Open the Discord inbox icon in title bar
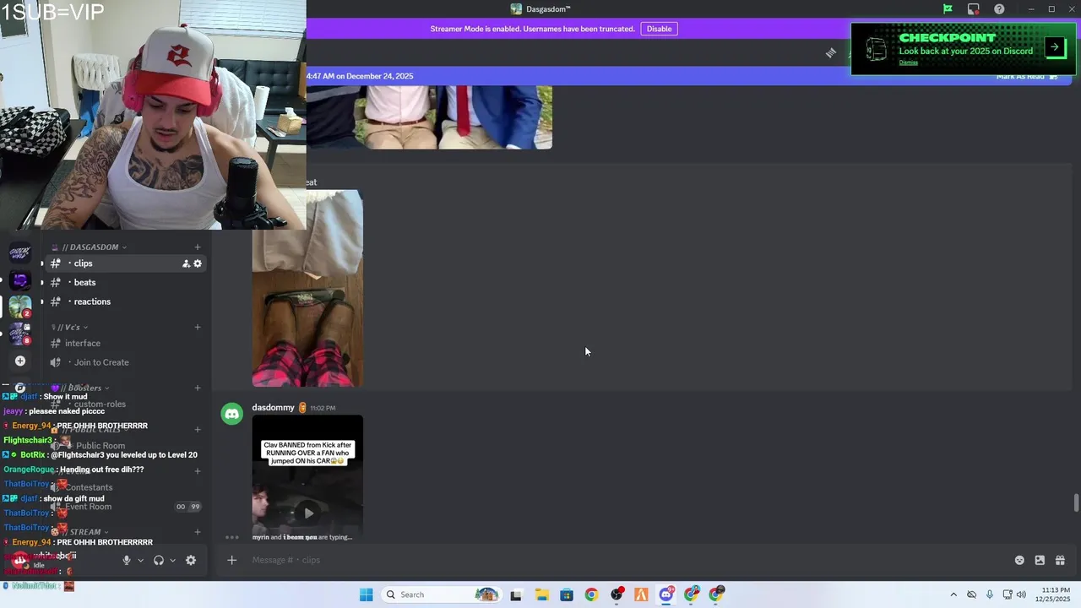Screen dimensions: 1081x608 (x=974, y=9)
